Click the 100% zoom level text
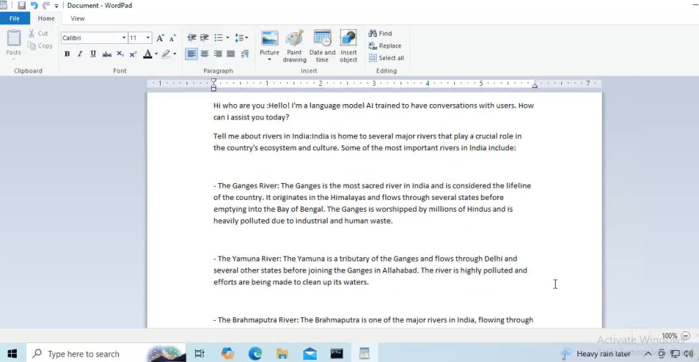Screen dimensions: 699x362 point(669,335)
